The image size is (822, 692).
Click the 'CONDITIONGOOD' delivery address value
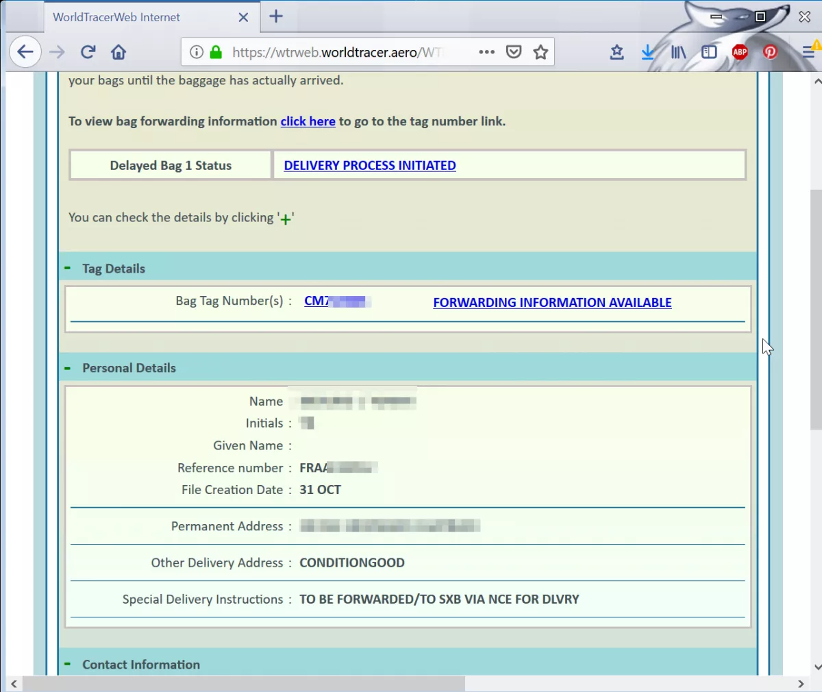[x=352, y=563]
